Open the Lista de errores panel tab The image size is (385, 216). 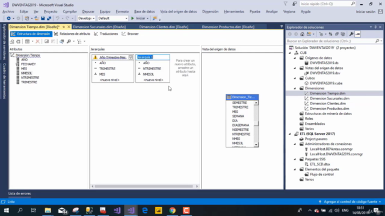(20, 193)
